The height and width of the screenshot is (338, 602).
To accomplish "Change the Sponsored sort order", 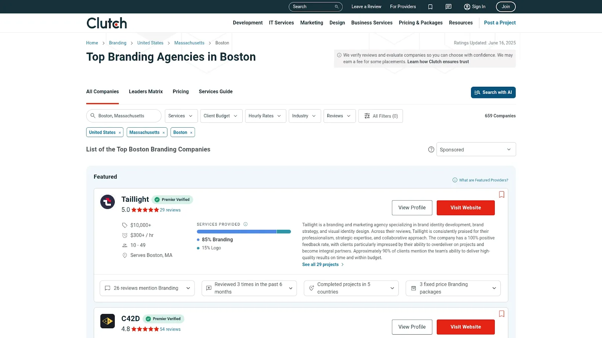I will click(476, 149).
